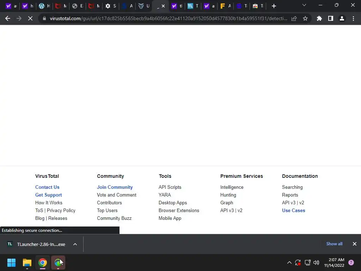Open the taskbar icon beside Chrome
Screen dimensions: 361x271
(58, 263)
